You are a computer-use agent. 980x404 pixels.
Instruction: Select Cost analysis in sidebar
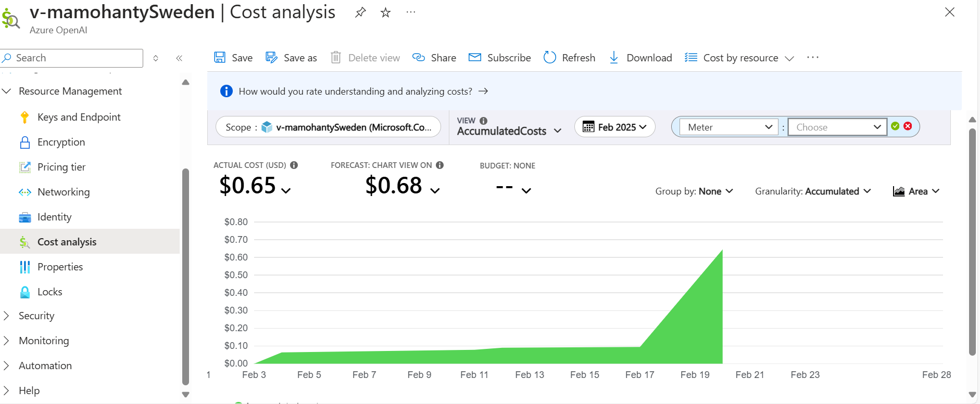(x=90, y=242)
